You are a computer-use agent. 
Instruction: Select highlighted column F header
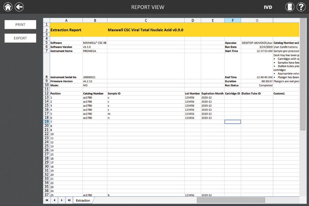[233, 20]
